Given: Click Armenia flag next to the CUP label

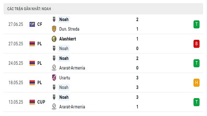Looking at the screenshot, I should click(32, 102).
